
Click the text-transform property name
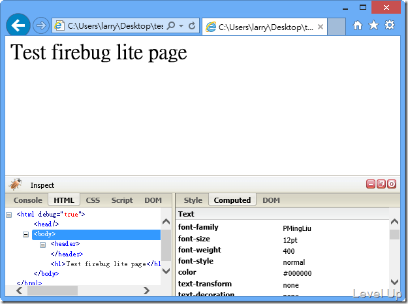(205, 284)
